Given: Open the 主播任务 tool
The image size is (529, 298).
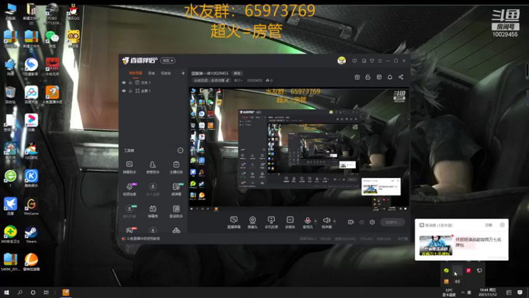Looking at the screenshot, I should coord(176,168).
